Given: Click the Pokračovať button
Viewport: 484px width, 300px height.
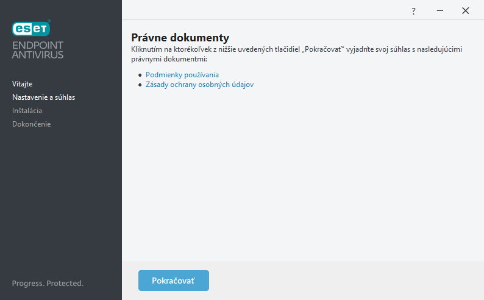Looking at the screenshot, I should (x=174, y=281).
